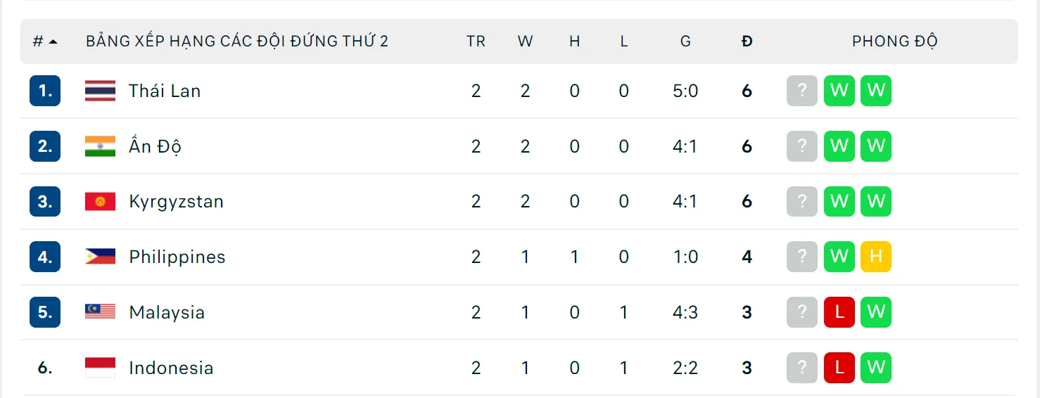Click the Philippines flag icon

pos(100,257)
